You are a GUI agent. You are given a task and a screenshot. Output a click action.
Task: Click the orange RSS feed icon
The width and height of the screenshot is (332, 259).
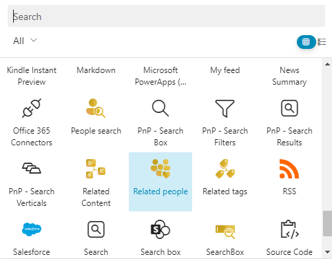pos(289,169)
